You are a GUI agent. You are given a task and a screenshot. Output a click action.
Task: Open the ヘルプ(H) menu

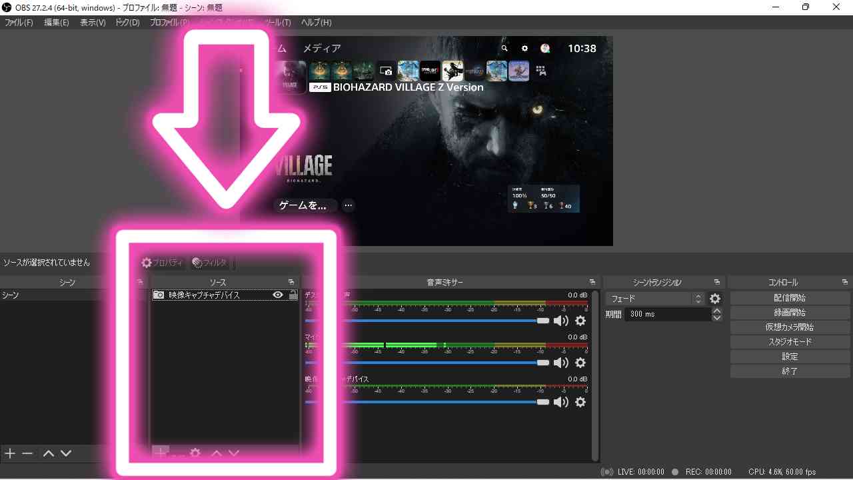click(x=316, y=22)
